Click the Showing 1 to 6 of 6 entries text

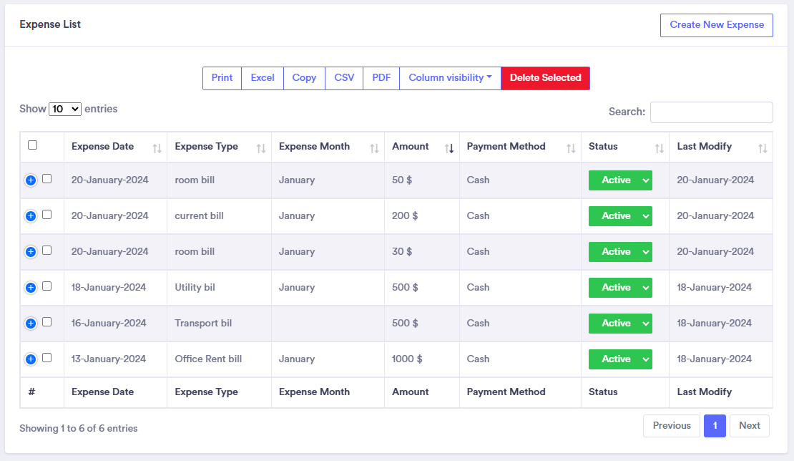coord(79,429)
